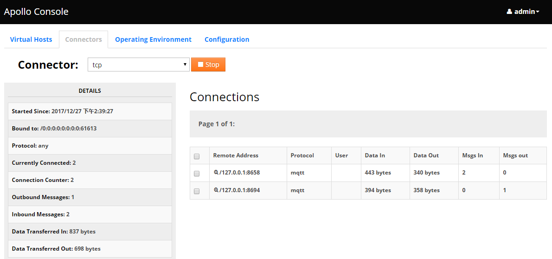Click the Currently Connected: 2 row
552x259 pixels.
tap(90, 163)
